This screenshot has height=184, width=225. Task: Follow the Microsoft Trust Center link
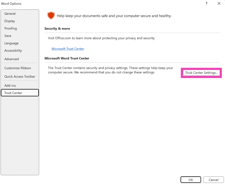(68, 49)
